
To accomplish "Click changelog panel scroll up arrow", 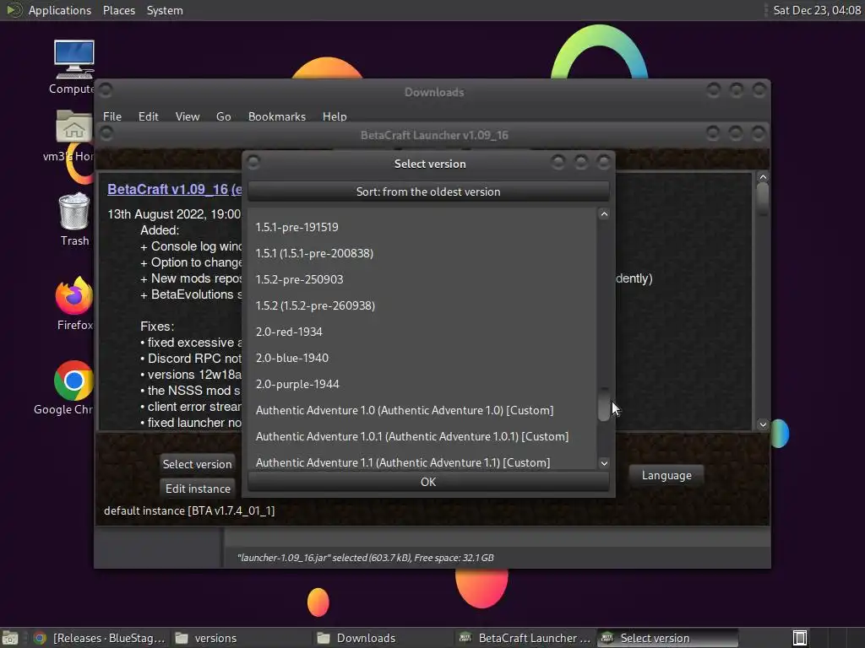I will [x=763, y=177].
